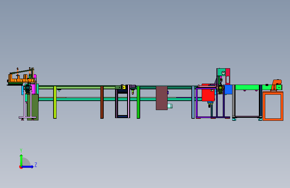Select the pink stand base at left

click(x=27, y=117)
